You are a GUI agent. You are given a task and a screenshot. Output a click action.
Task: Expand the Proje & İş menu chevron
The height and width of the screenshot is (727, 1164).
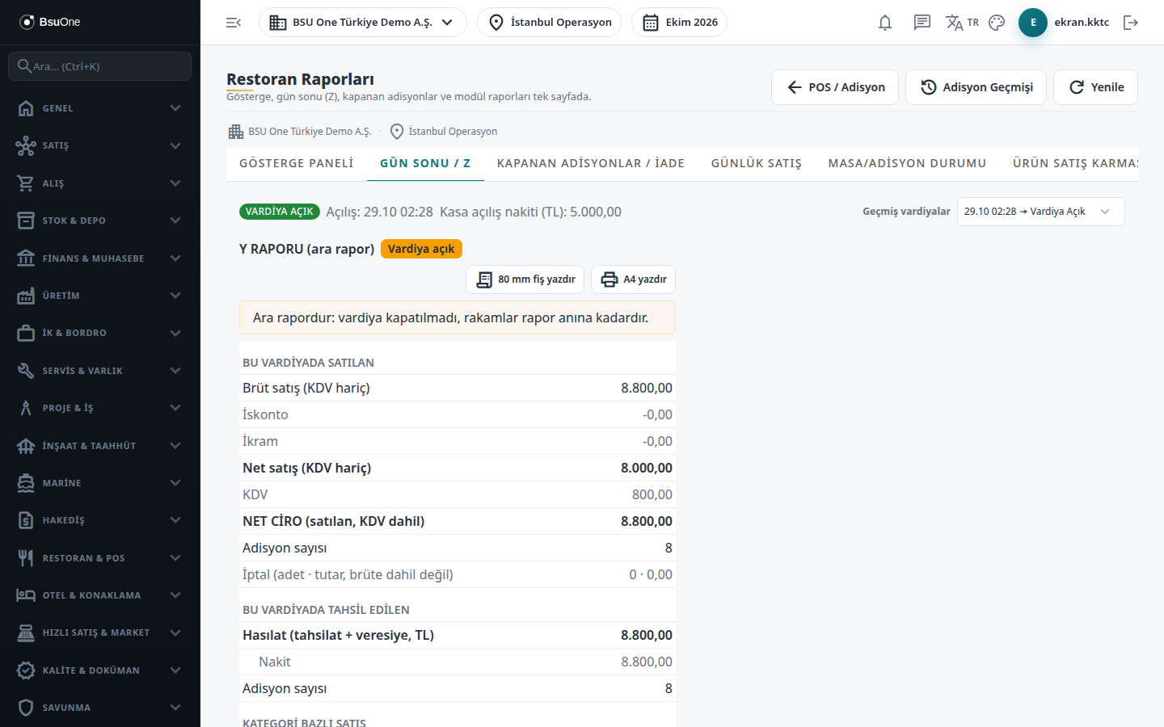pos(175,408)
